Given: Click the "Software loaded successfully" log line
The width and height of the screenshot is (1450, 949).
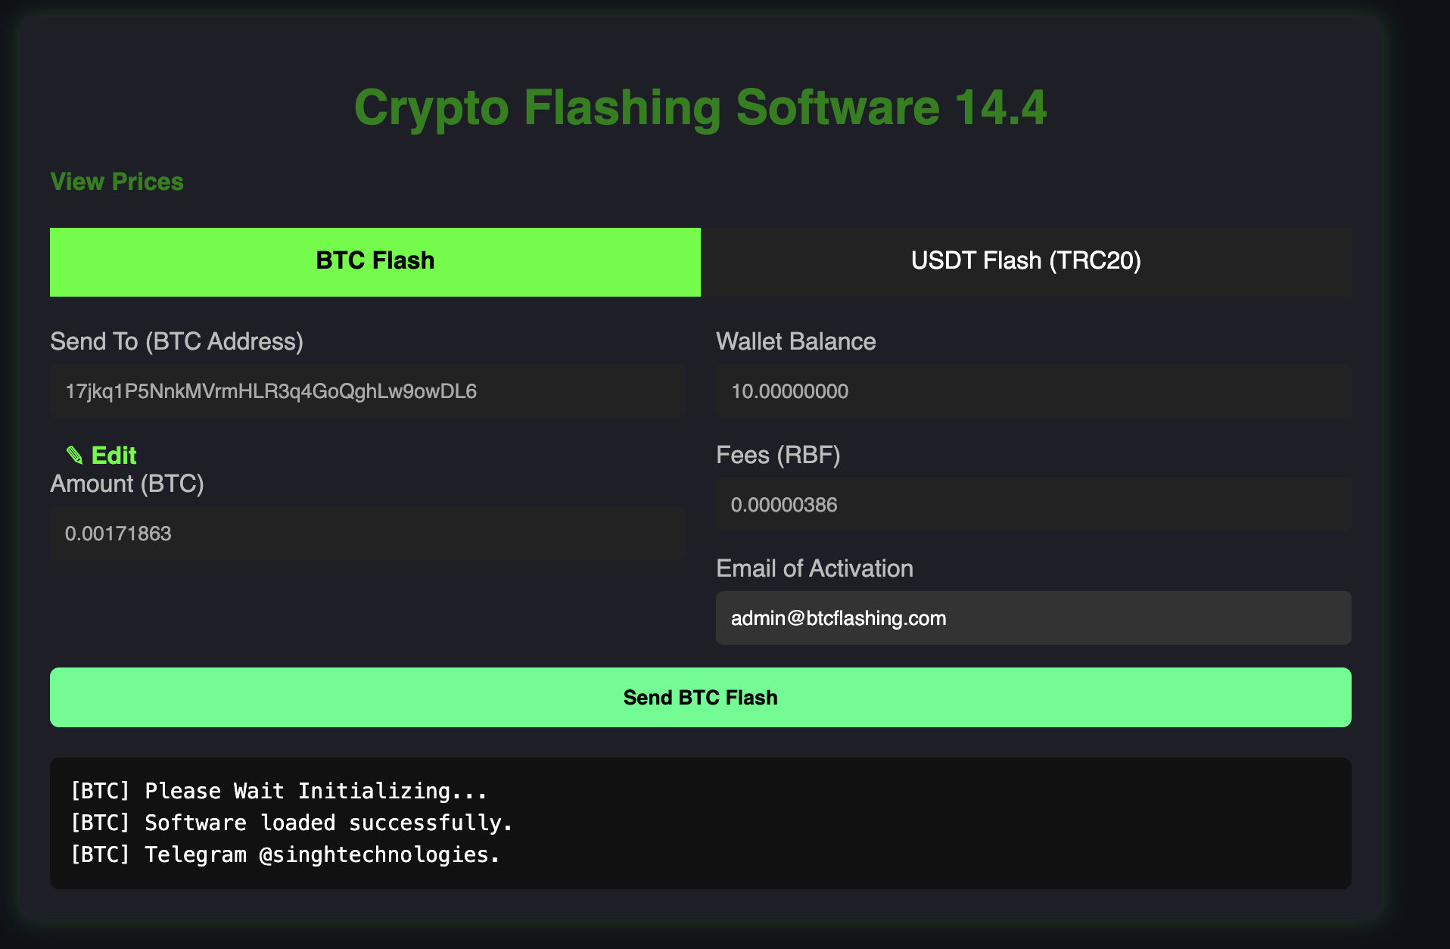Looking at the screenshot, I should click(x=291, y=823).
